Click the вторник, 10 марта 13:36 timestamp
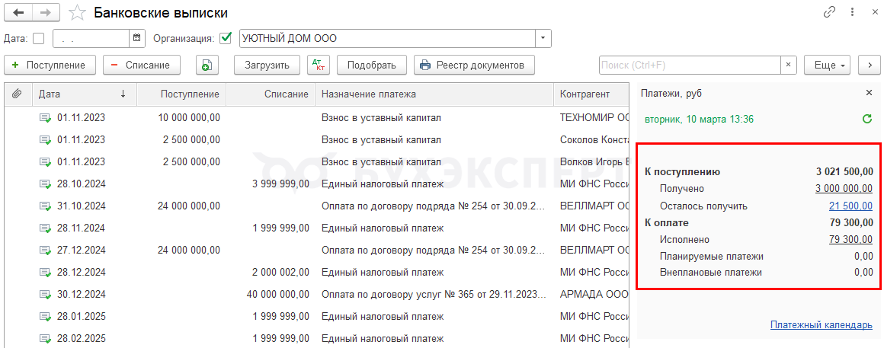 point(700,120)
